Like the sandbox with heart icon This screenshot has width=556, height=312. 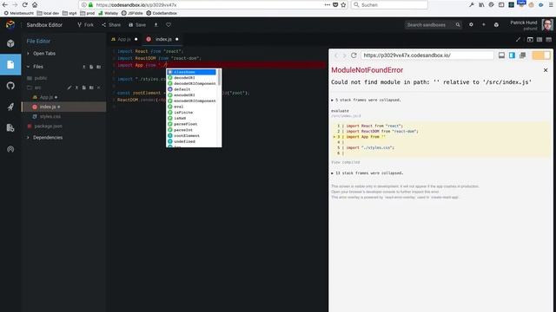click(169, 25)
